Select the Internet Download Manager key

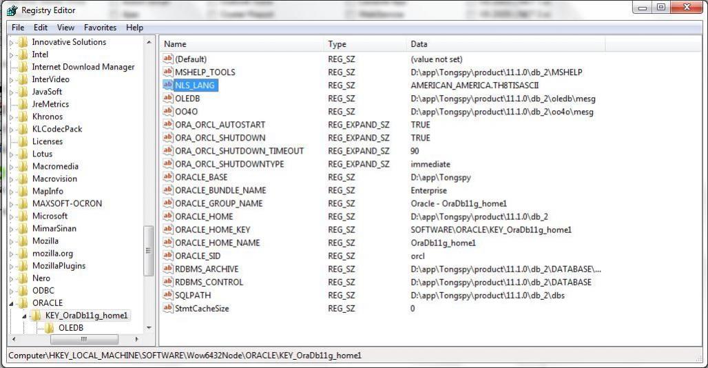tap(83, 67)
